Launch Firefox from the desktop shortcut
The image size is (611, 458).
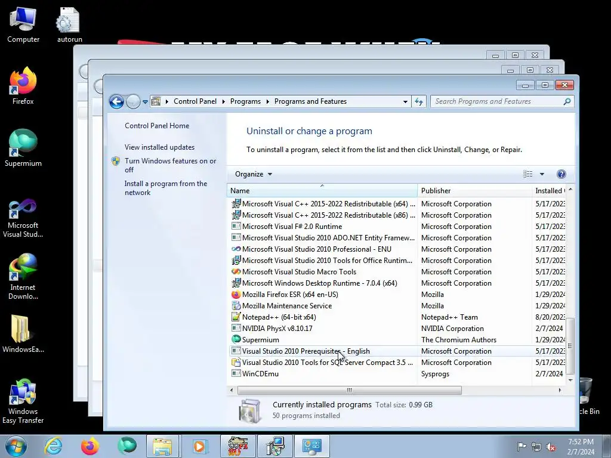[23, 86]
